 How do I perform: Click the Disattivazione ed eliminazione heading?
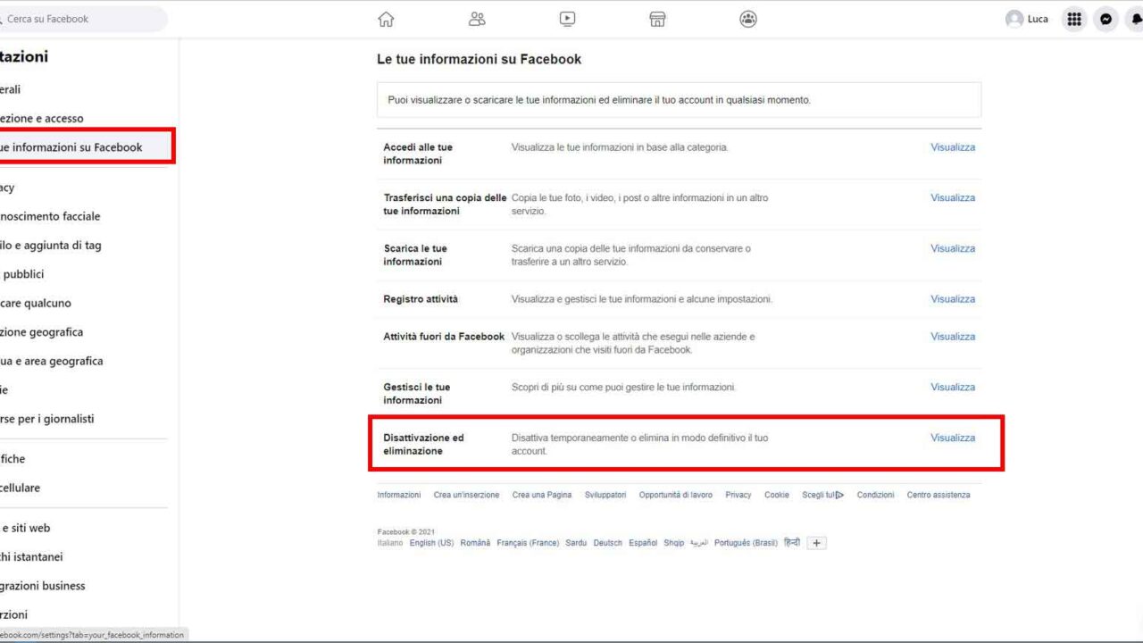(x=423, y=445)
